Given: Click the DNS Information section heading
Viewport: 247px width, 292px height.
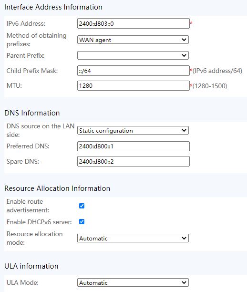Looking at the screenshot, I should point(32,113).
